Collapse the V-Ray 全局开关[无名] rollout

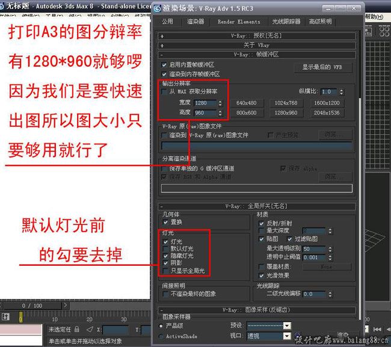257,206
